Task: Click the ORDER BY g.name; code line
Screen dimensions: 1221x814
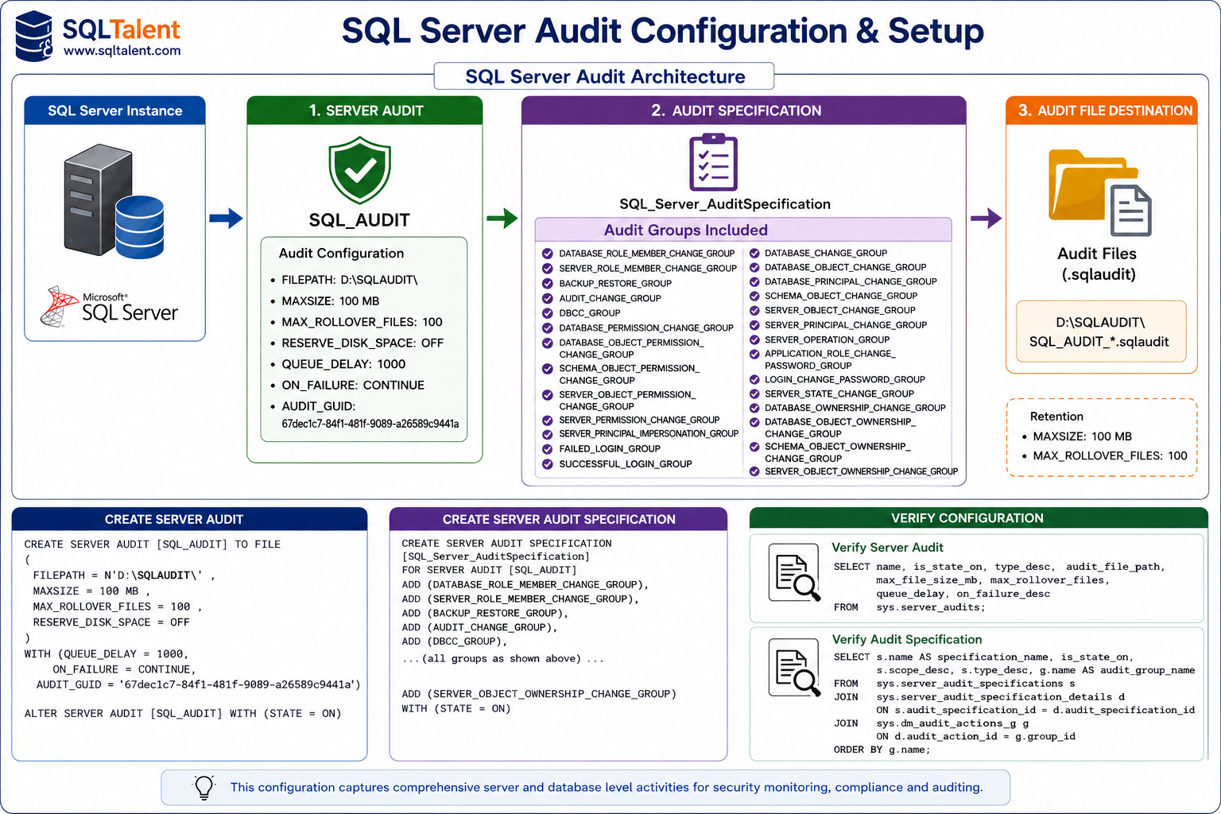Action: click(882, 750)
